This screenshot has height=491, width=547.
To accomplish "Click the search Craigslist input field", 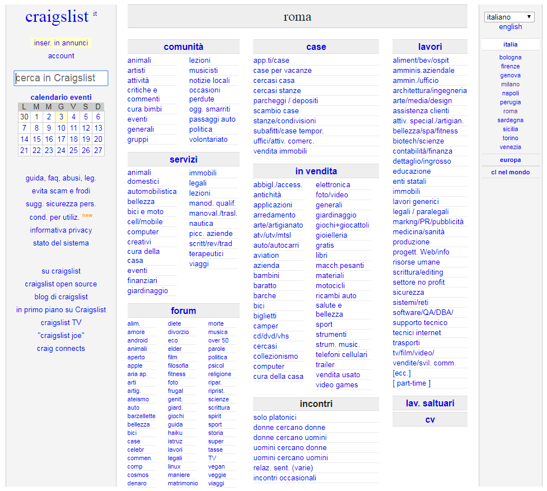I will tap(61, 78).
